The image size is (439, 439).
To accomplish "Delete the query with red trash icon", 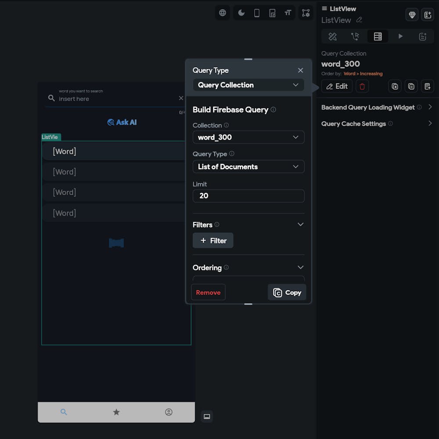I will (362, 86).
